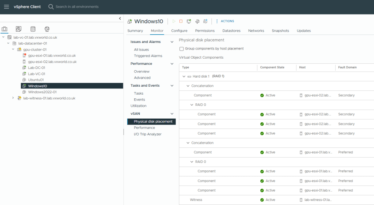The height and width of the screenshot is (205, 374).
Task: Click the Power Off stop icon
Action: click(181, 21)
